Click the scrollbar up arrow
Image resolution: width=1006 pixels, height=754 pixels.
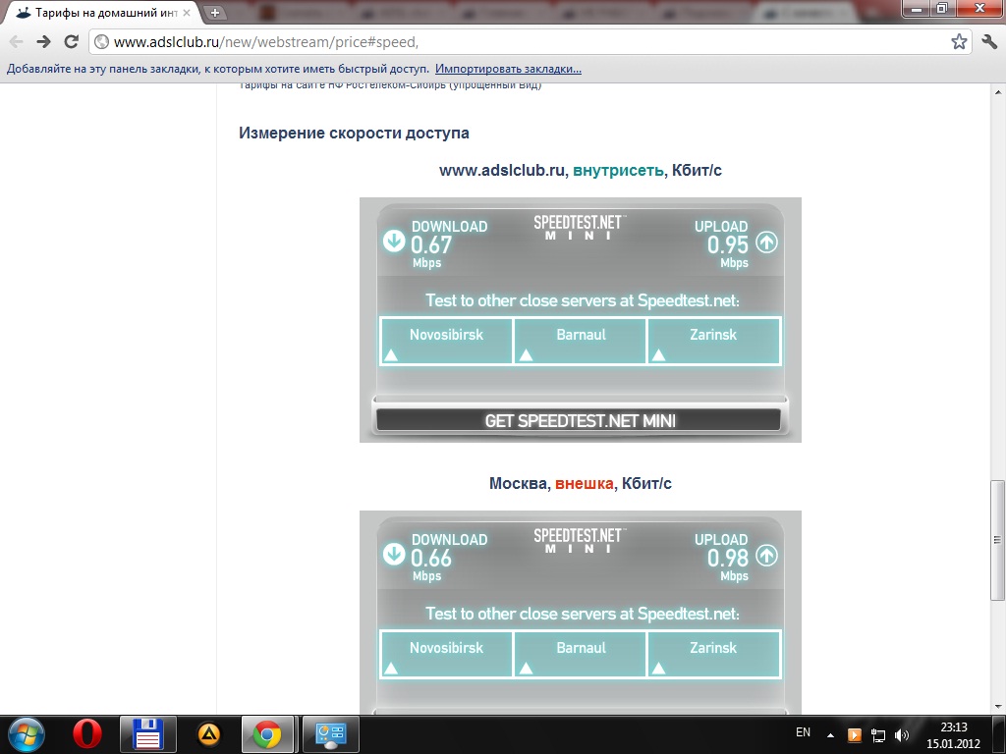click(998, 91)
